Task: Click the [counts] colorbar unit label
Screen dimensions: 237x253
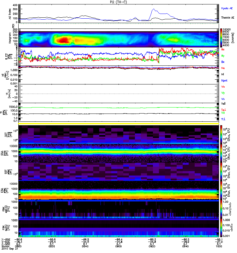Action: tap(233, 38)
